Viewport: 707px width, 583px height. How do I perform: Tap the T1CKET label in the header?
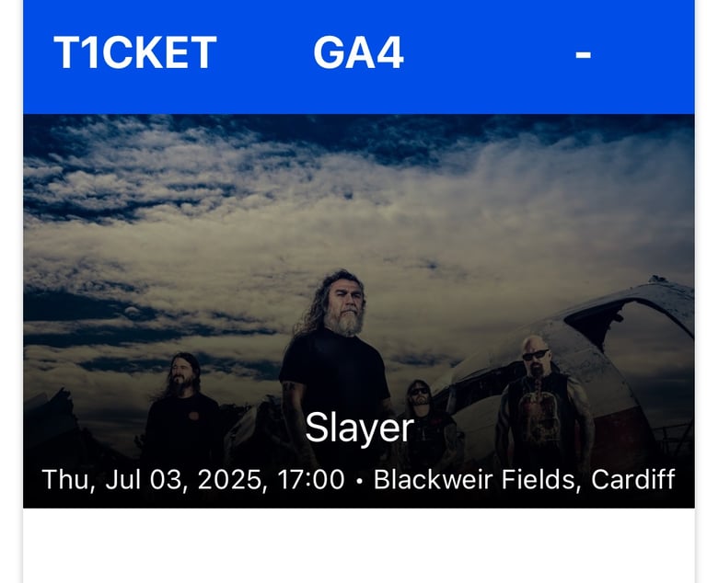[x=135, y=52]
